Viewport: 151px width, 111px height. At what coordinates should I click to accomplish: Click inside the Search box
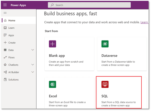[x=89, y=5]
